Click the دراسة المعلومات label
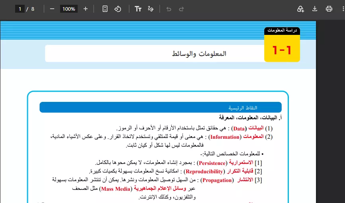The image size is (345, 203). 282,31
